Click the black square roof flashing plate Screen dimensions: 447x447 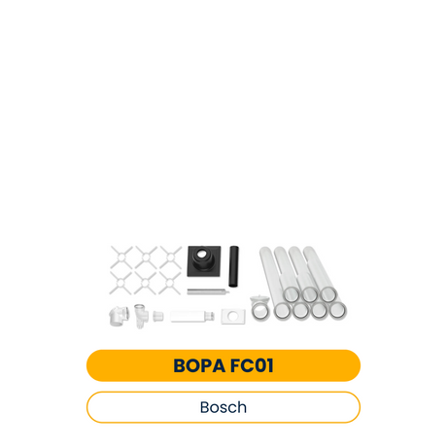pos(204,261)
